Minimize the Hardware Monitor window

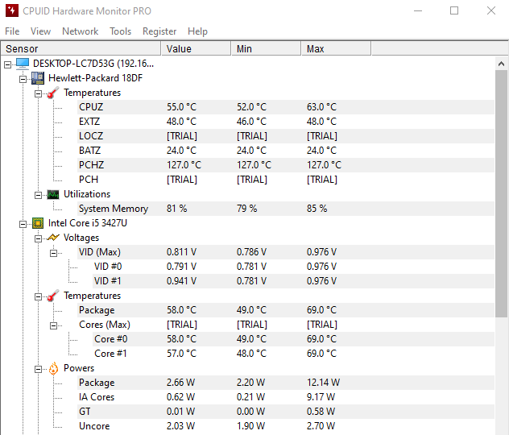(418, 10)
